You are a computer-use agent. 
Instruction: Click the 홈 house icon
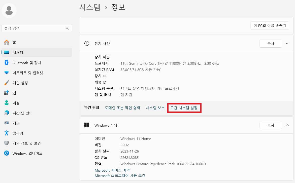(x=7, y=43)
